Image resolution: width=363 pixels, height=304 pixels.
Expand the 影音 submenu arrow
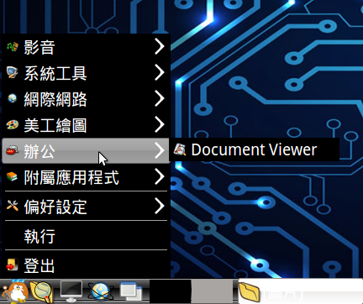(x=160, y=46)
